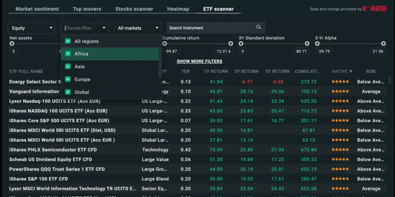
Task: Sort by 1Y RETURN column
Action: [216, 71]
